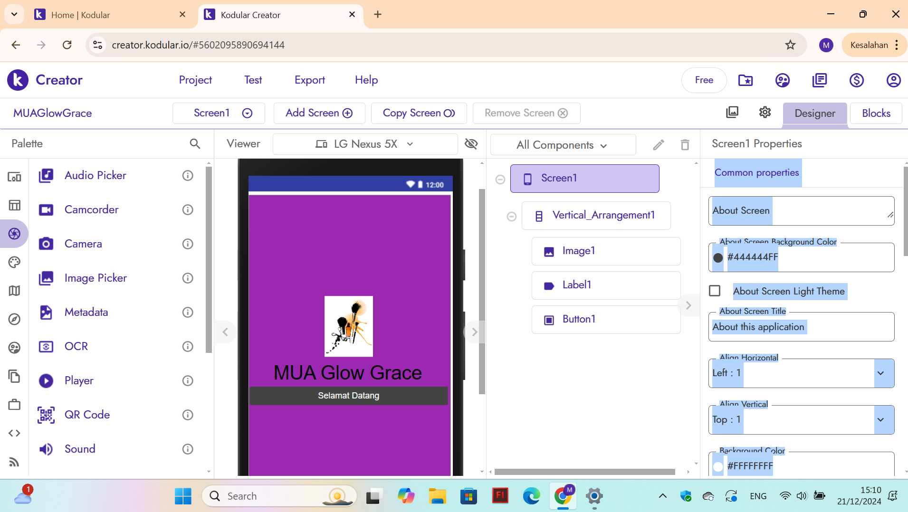Expand the Align Horizontal dropdown
The height and width of the screenshot is (512, 908).
(880, 373)
